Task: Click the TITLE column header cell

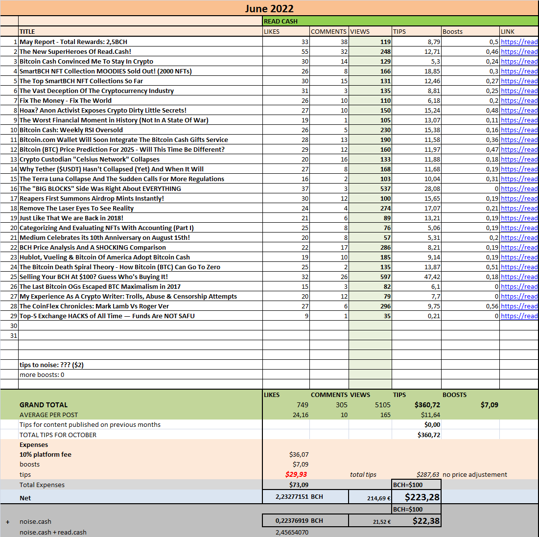Action: pyautogui.click(x=140, y=32)
